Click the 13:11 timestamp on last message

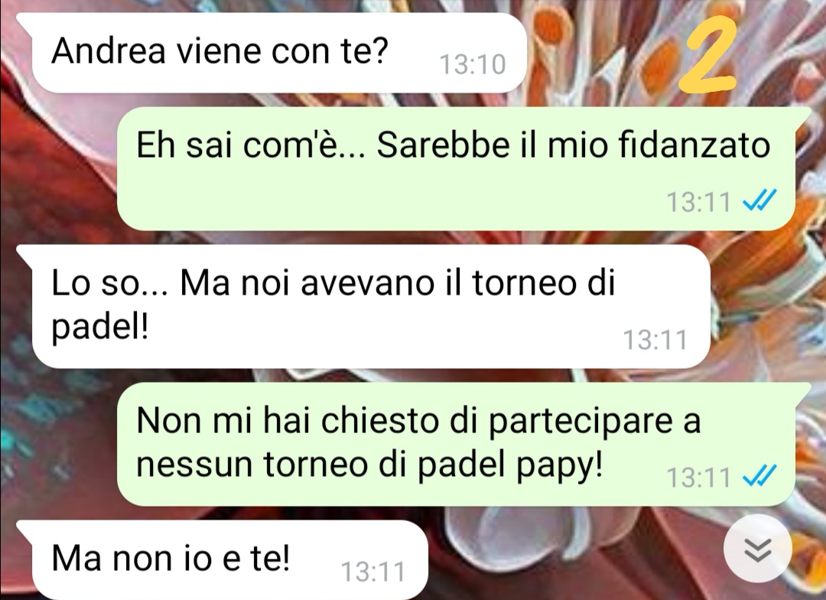coord(373,572)
